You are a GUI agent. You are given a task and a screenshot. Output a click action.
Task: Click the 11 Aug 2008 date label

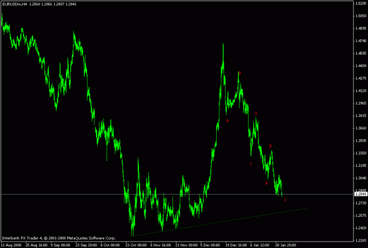[x=11, y=245]
